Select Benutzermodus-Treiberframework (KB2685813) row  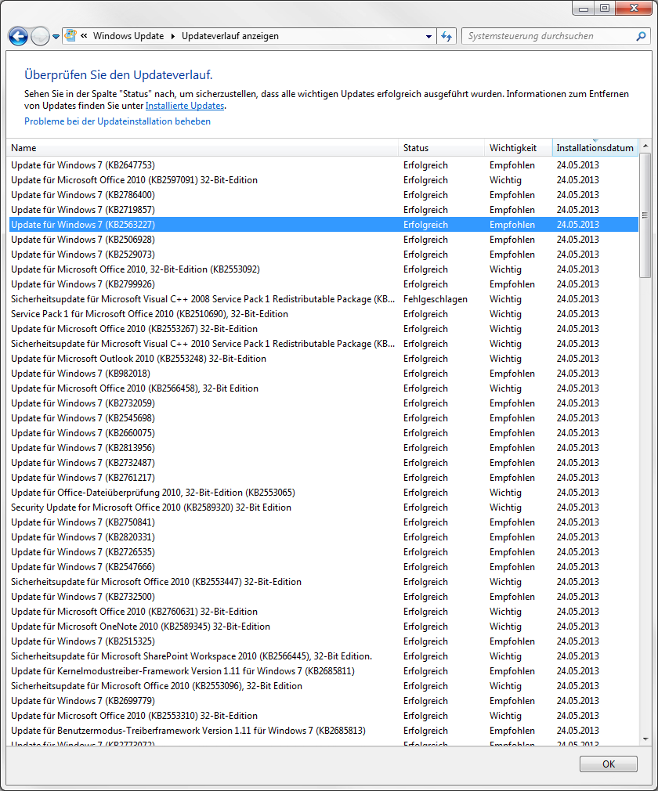(324, 731)
